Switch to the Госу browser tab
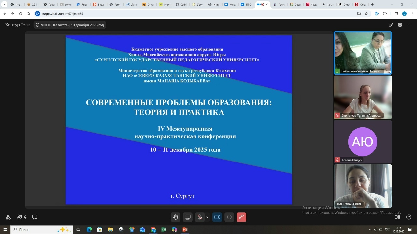 [x=279, y=4]
